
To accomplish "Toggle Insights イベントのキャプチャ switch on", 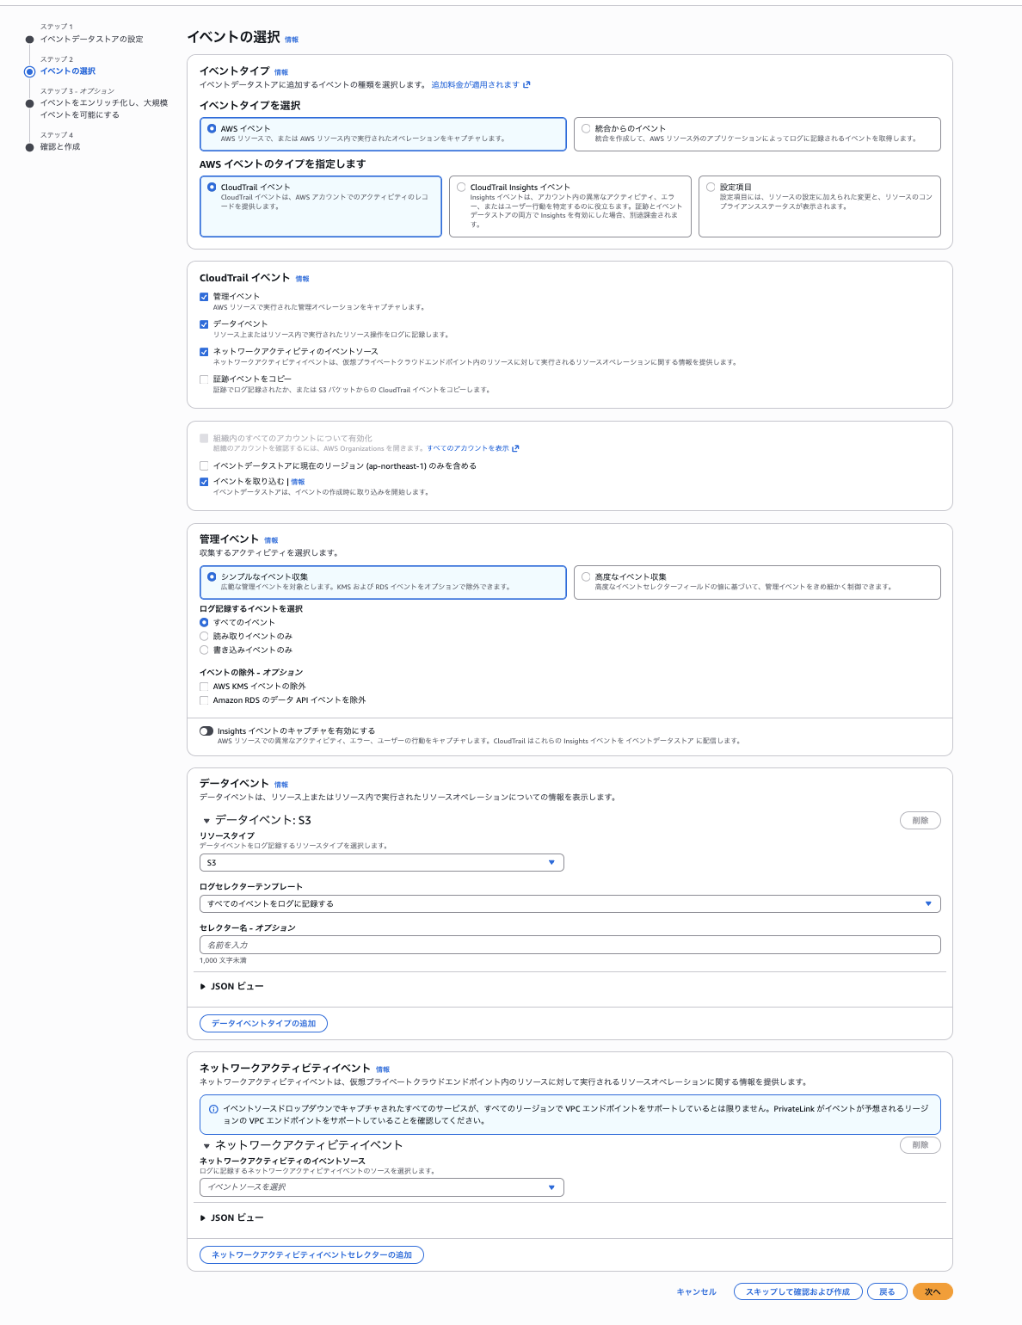I will pyautogui.click(x=206, y=731).
